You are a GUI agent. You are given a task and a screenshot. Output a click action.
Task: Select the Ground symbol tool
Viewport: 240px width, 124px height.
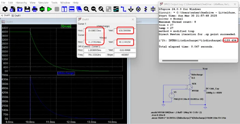[131, 9]
